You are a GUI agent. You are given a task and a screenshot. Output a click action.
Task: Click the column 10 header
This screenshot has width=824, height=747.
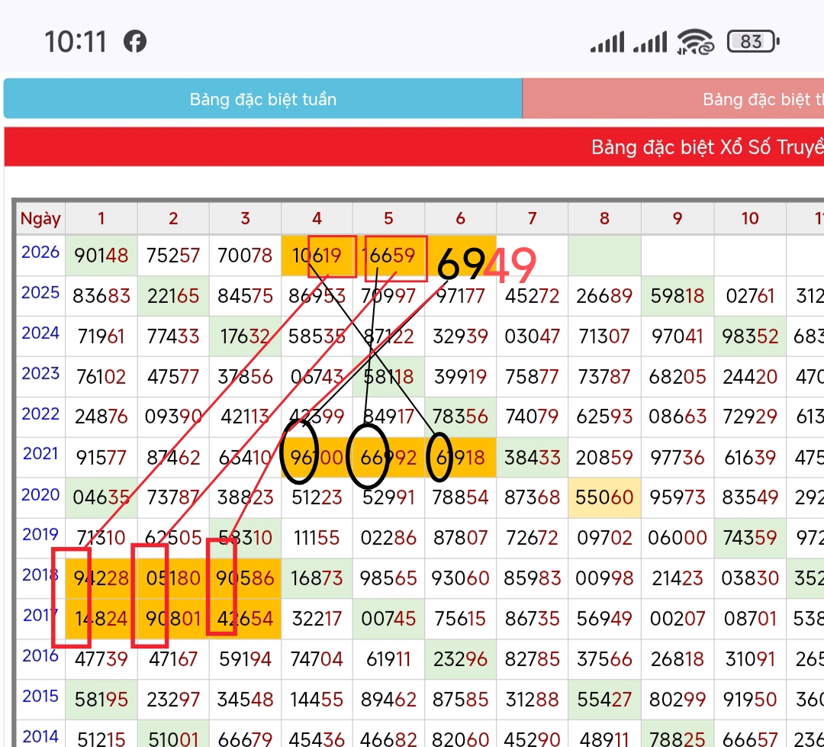coord(749,219)
